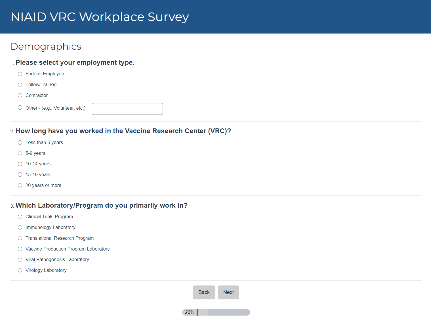431x317 pixels.
Task: Click the NIAID VRC Workplace Survey title
Action: 100,17
